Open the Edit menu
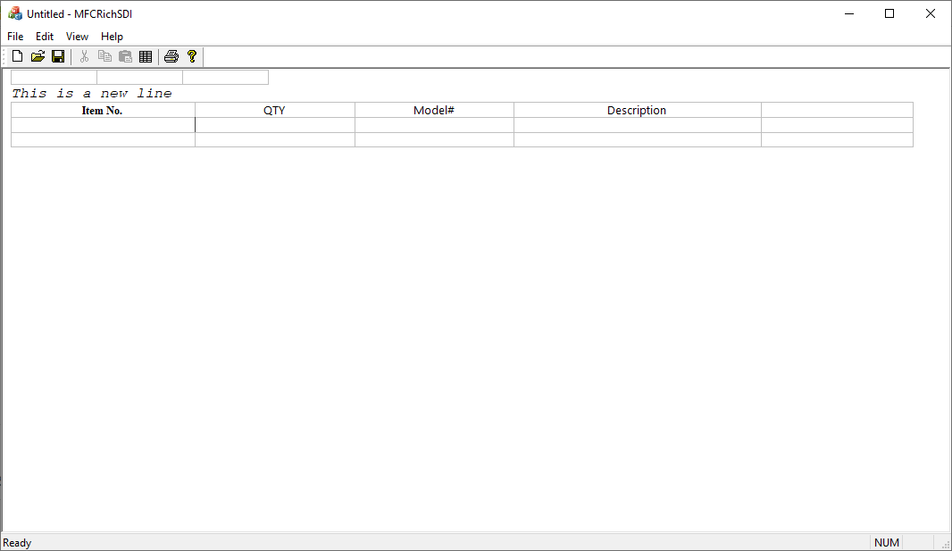Viewport: 952px width, 551px height. tap(44, 36)
